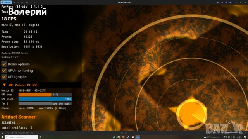248x139 pixels.
Task: Click the 'total artifacts: 0' text
Action: point(17,128)
